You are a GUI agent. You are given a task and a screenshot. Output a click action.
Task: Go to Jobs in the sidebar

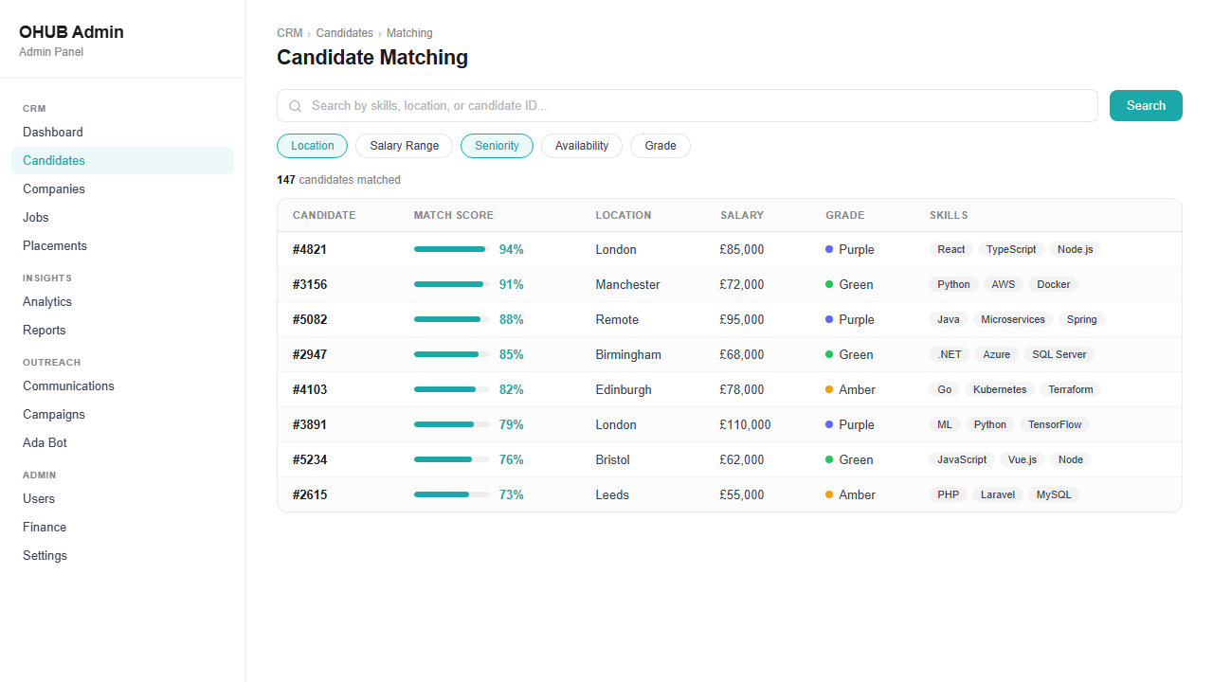pos(122,218)
